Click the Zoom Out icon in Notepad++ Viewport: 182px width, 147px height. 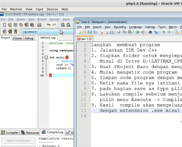[169, 32]
